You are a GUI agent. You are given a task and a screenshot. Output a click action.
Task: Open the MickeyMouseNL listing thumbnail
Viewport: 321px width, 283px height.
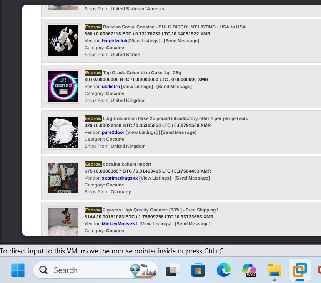coord(63,222)
